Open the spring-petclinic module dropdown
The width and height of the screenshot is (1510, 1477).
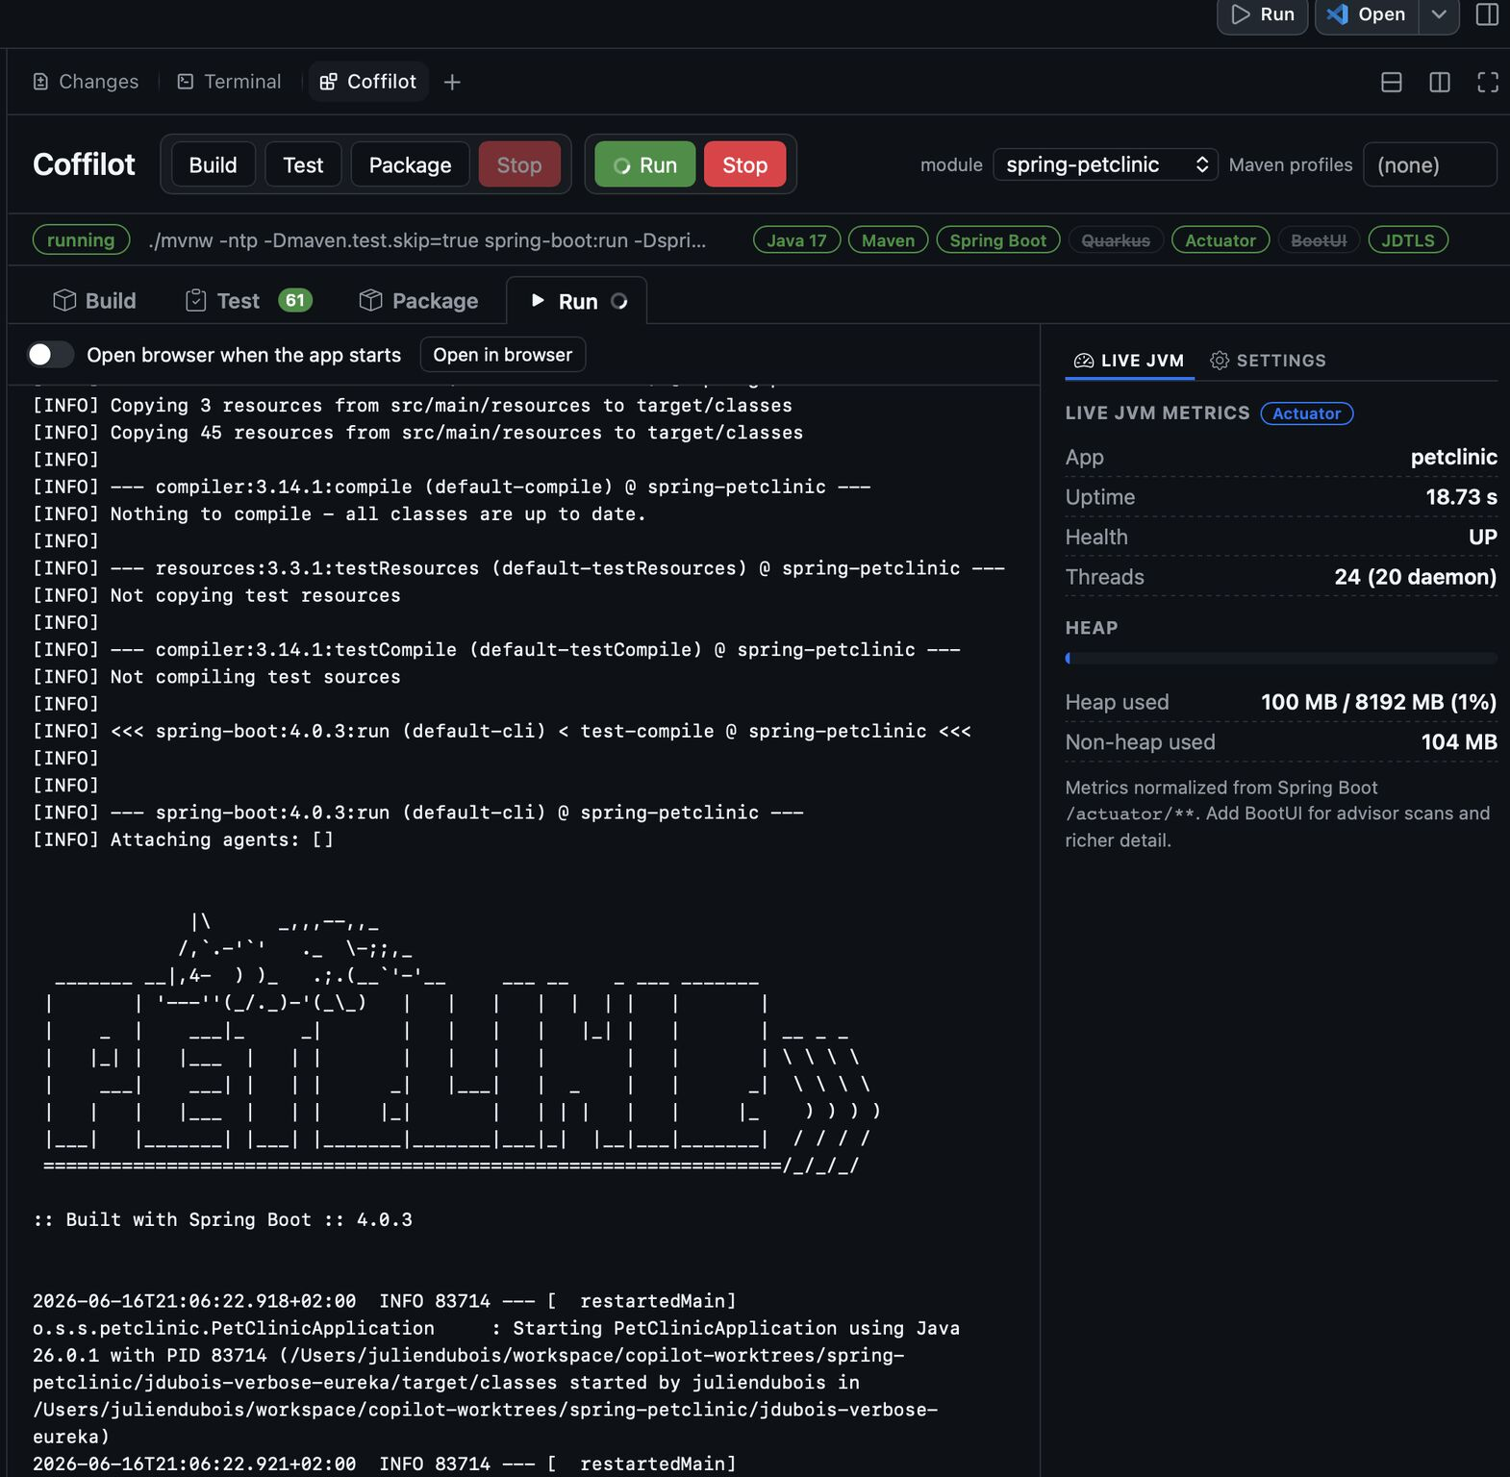click(1105, 164)
